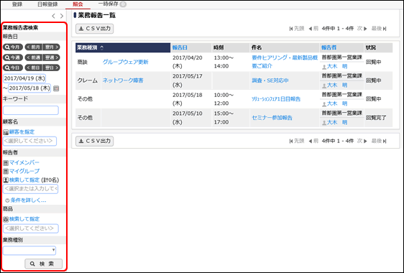Click 顧客を指定 link
The height and width of the screenshot is (273, 404).
pyautogui.click(x=22, y=132)
